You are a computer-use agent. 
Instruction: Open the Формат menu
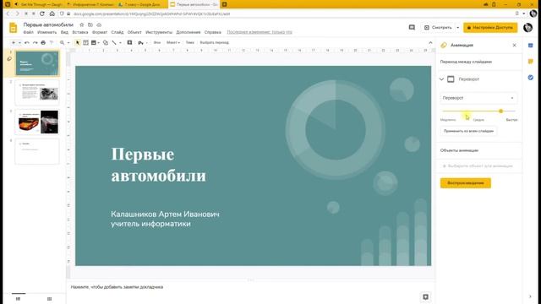click(100, 32)
